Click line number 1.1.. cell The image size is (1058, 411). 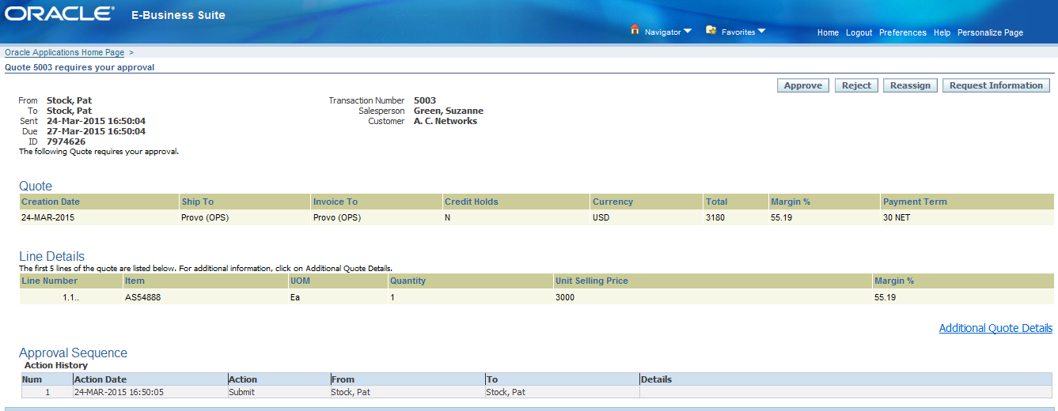point(70,297)
